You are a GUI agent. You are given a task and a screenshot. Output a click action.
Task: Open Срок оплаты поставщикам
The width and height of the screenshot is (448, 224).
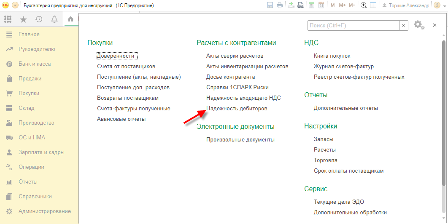pyautogui.click(x=348, y=171)
